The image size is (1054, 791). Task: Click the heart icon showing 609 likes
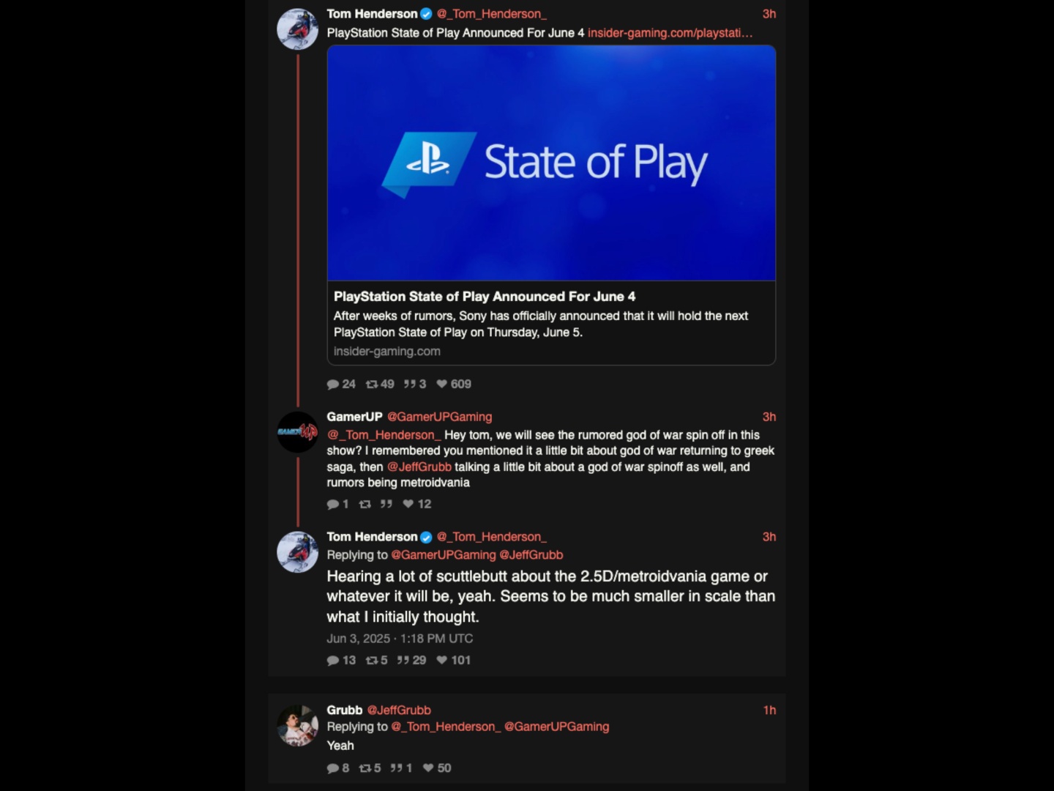(442, 385)
